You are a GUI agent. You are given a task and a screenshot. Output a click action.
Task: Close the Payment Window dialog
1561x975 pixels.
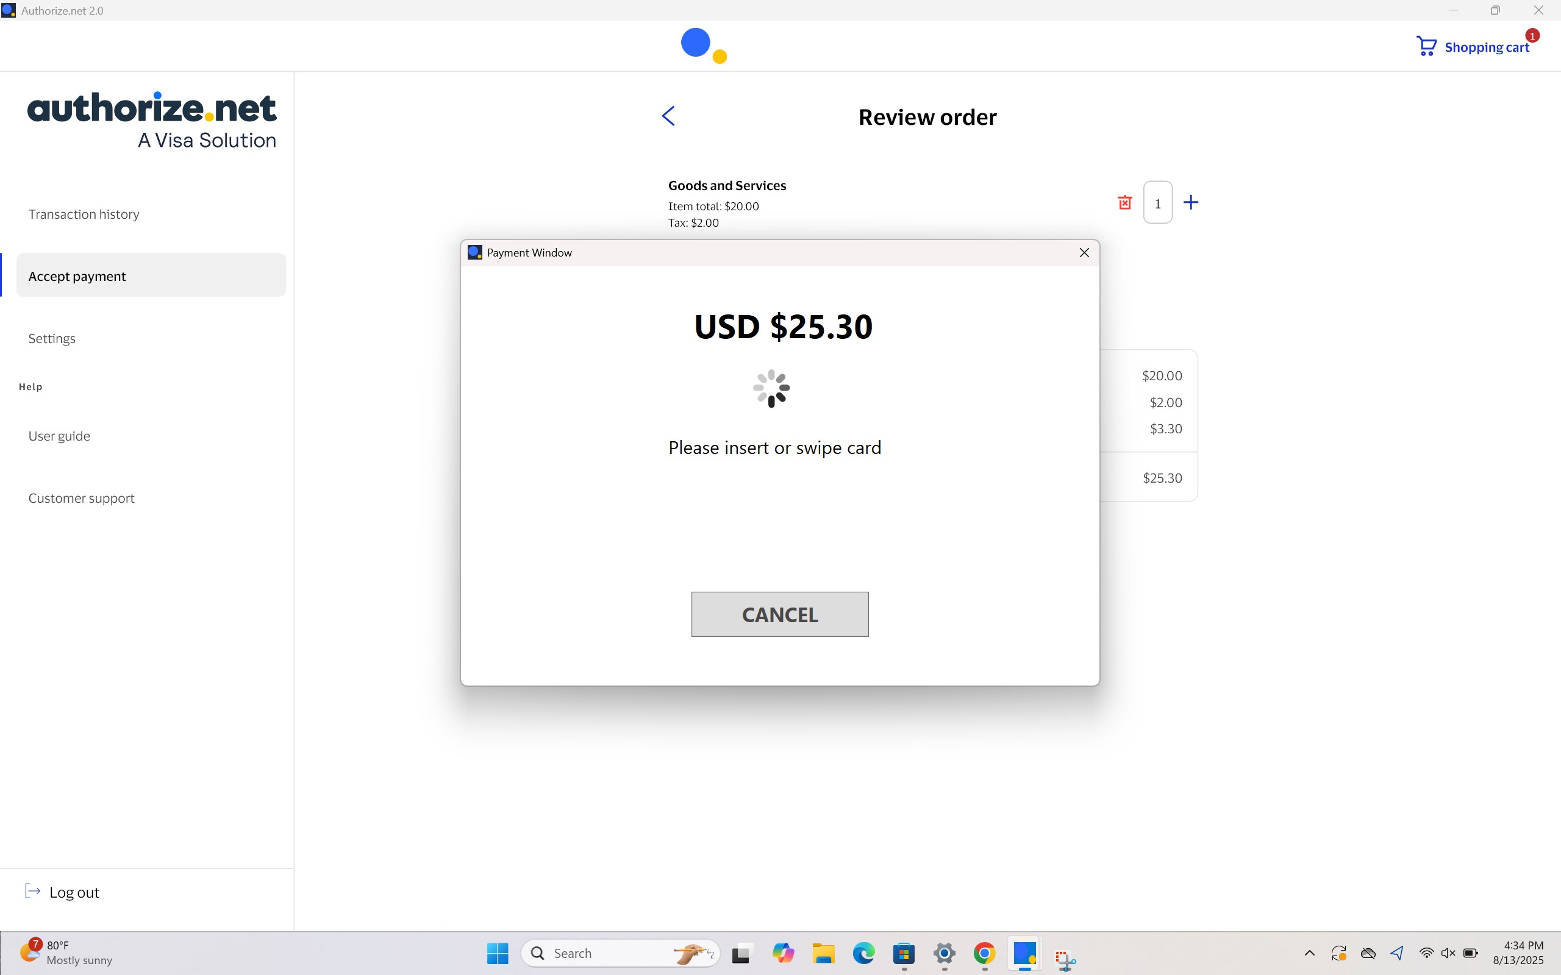pos(1083,252)
